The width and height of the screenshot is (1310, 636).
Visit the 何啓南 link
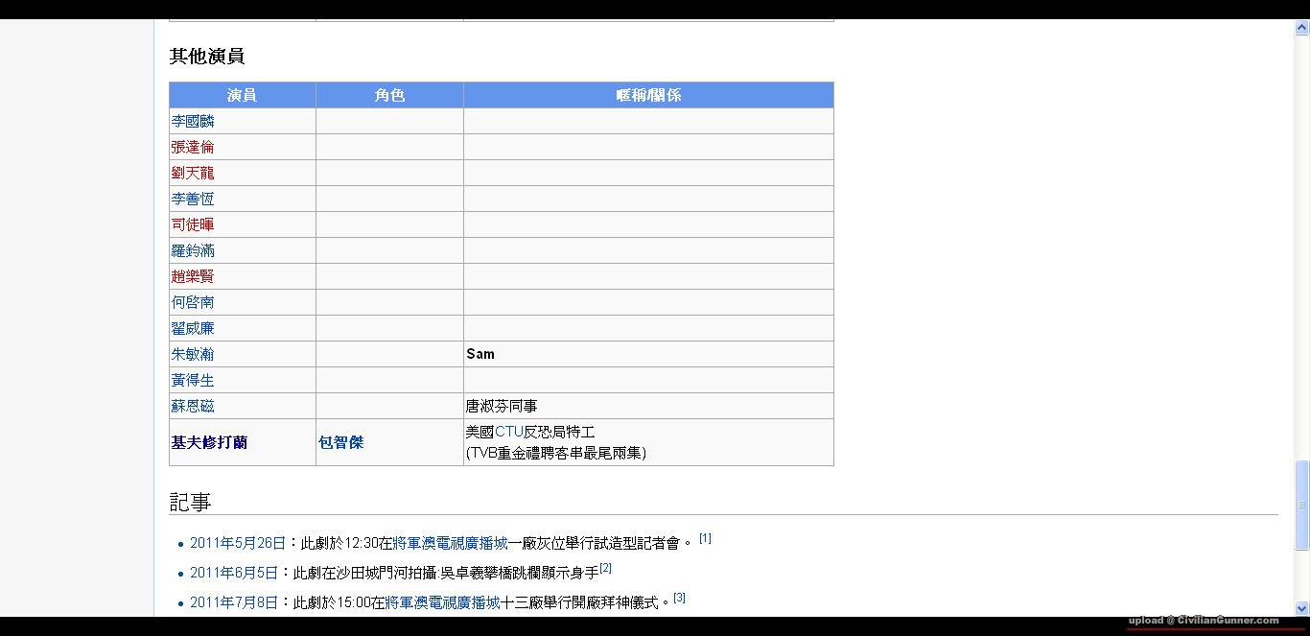tap(193, 302)
